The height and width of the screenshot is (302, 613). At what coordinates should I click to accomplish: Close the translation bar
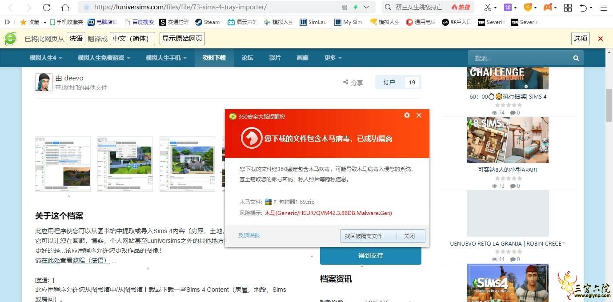click(601, 39)
